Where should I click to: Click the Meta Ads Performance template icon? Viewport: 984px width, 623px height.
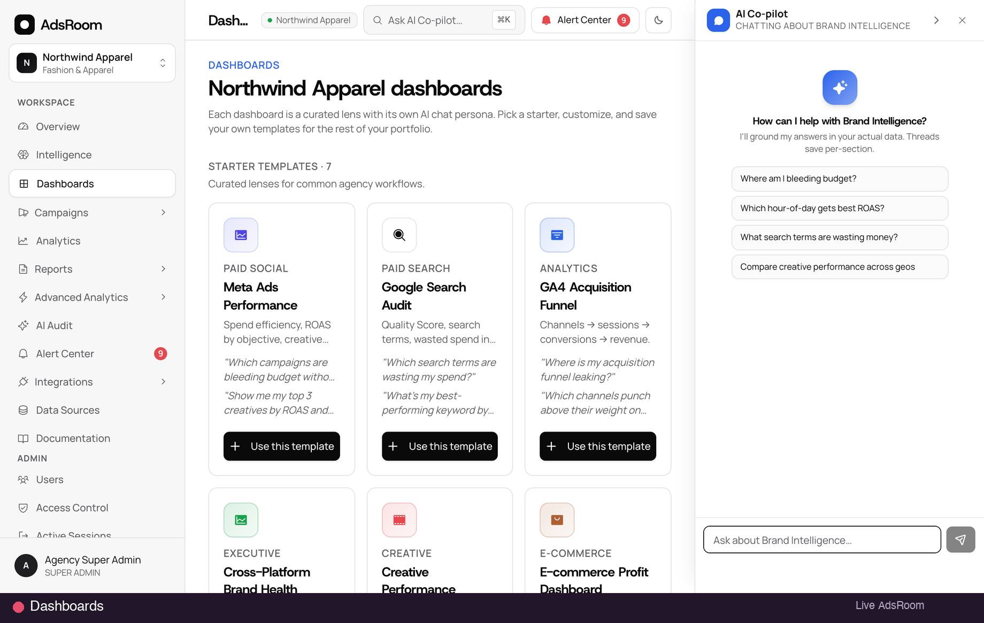[x=241, y=235]
